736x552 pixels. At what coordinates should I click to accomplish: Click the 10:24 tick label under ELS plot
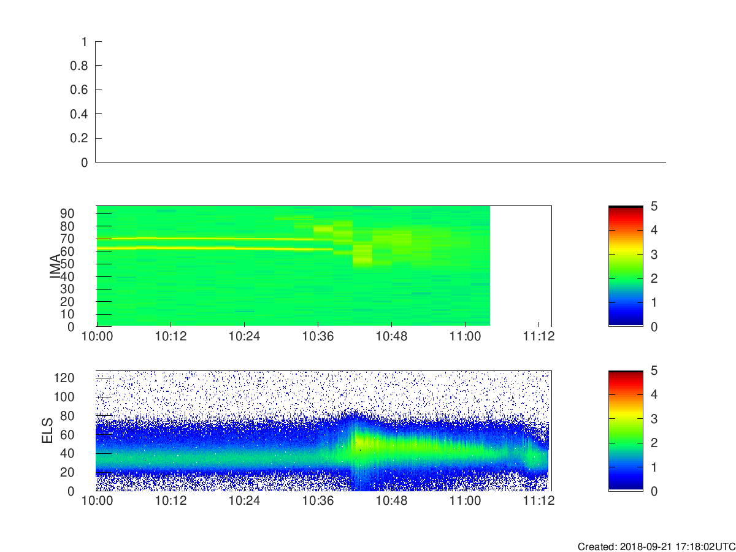(244, 501)
